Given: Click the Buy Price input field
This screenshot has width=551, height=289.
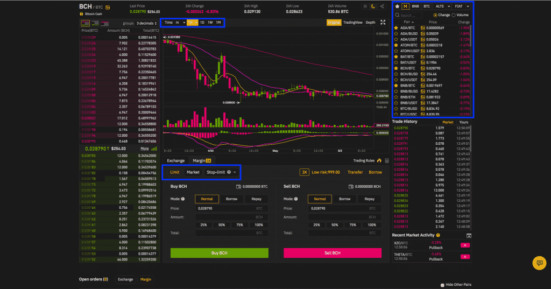Looking at the screenshot, I should (231, 208).
